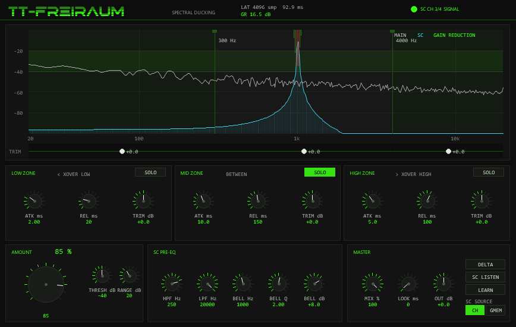Image resolution: width=516 pixels, height=327 pixels.
Task: Click the Mid Zone TRIM dB knob
Action: pyautogui.click(x=312, y=201)
